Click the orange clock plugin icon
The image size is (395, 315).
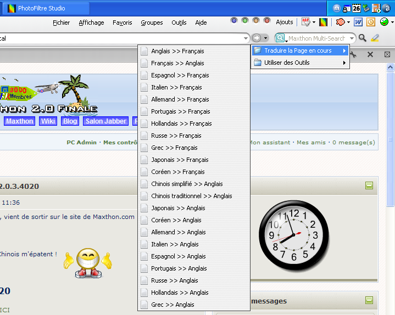click(371, 22)
